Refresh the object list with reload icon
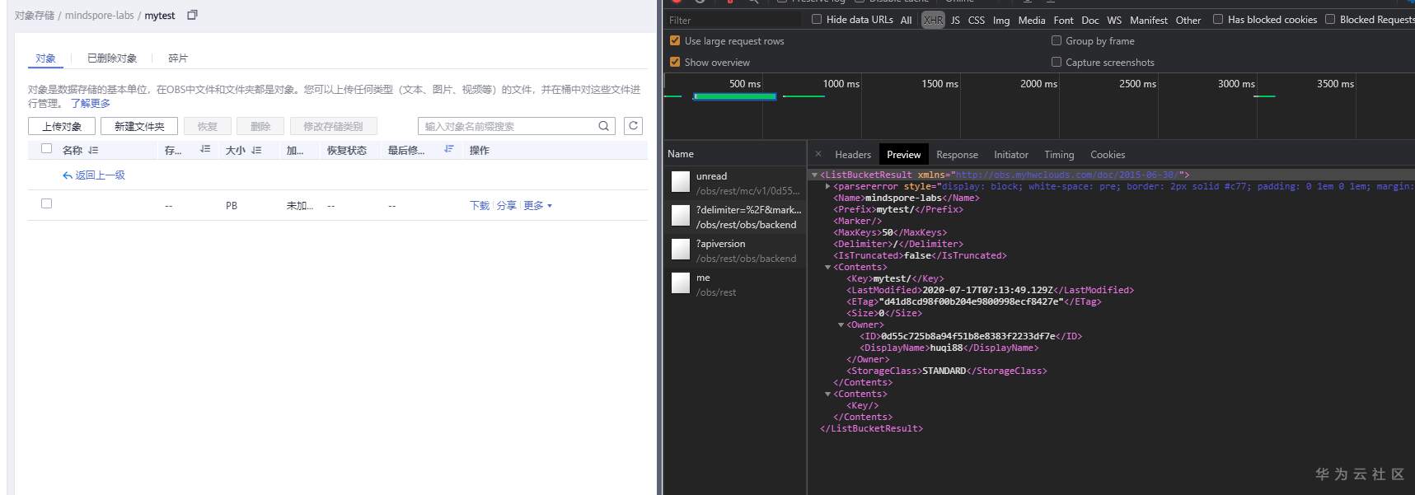This screenshot has height=495, width=1415. 633,125
